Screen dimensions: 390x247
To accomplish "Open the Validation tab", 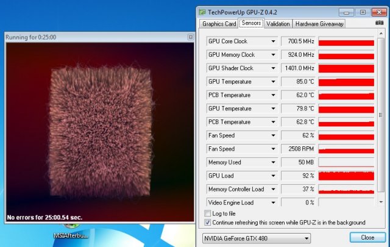I will point(278,24).
